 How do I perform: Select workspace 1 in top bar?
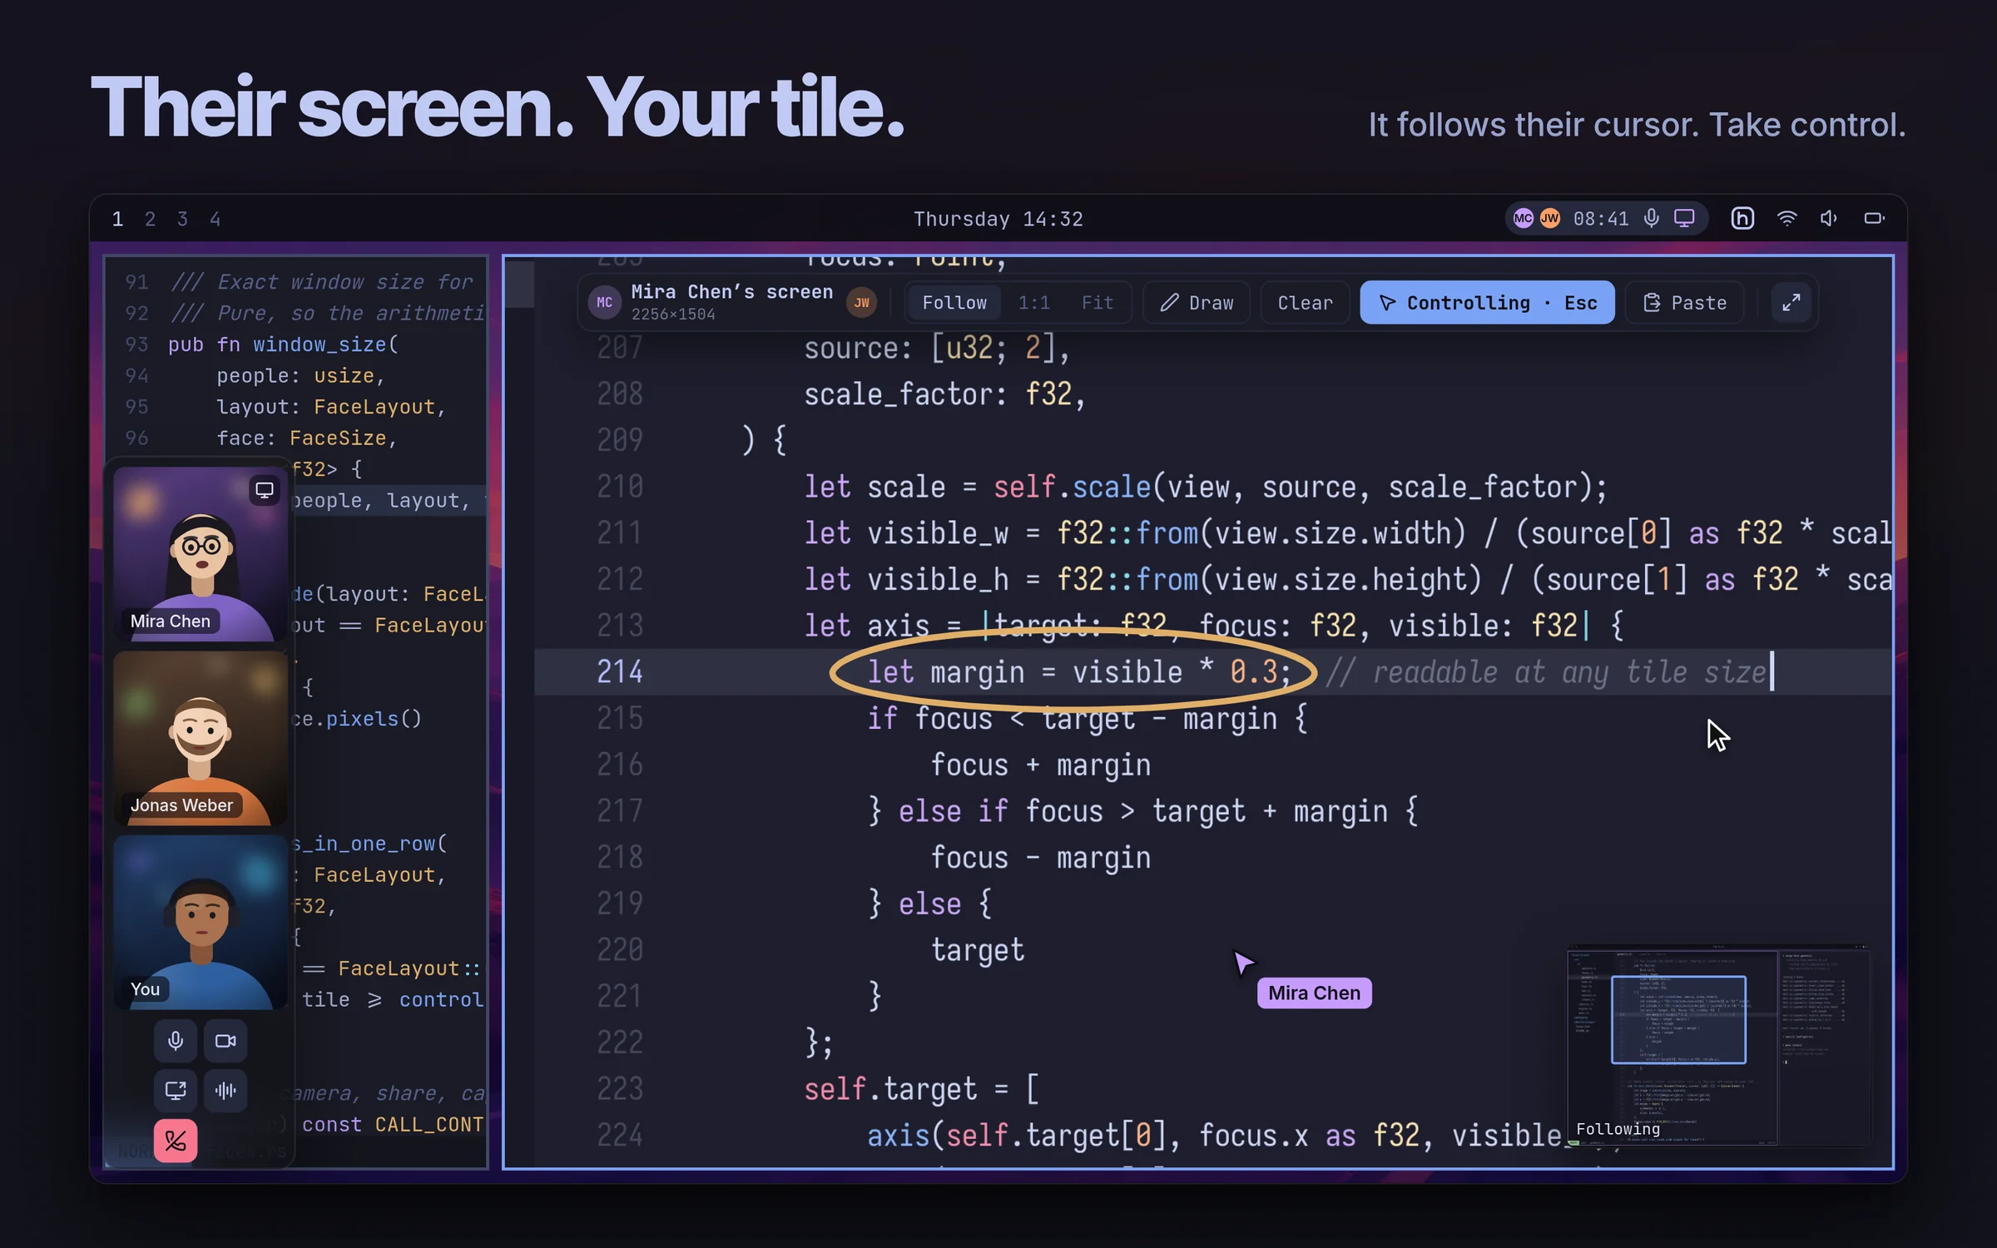point(117,219)
